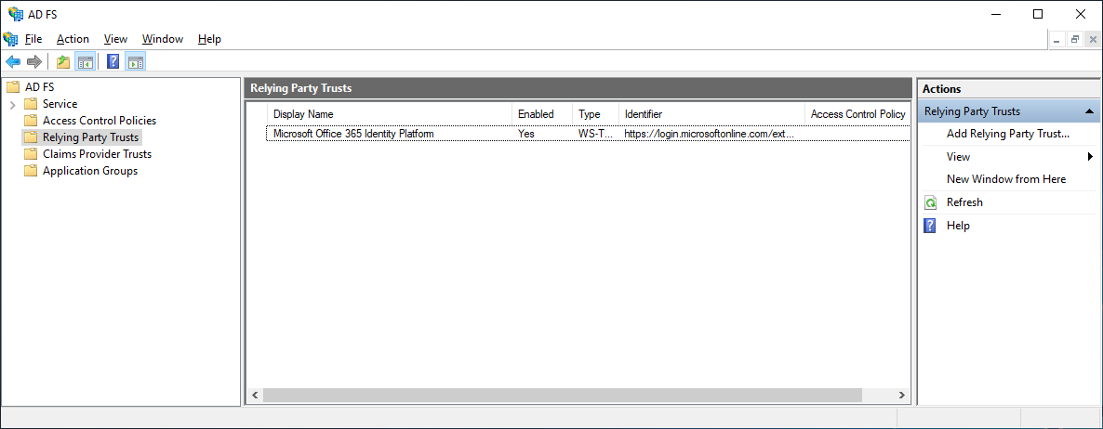1103x429 pixels.
Task: Select AD FS root tree item
Action: coord(39,87)
